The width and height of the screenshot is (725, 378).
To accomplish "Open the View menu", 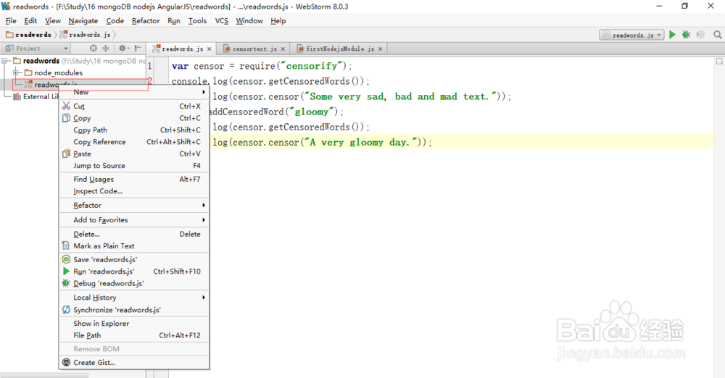I will coord(53,21).
